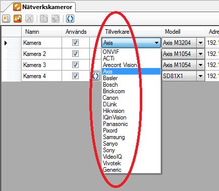Select highlighted Axis list entry
219x191 pixels.
pos(131,72)
